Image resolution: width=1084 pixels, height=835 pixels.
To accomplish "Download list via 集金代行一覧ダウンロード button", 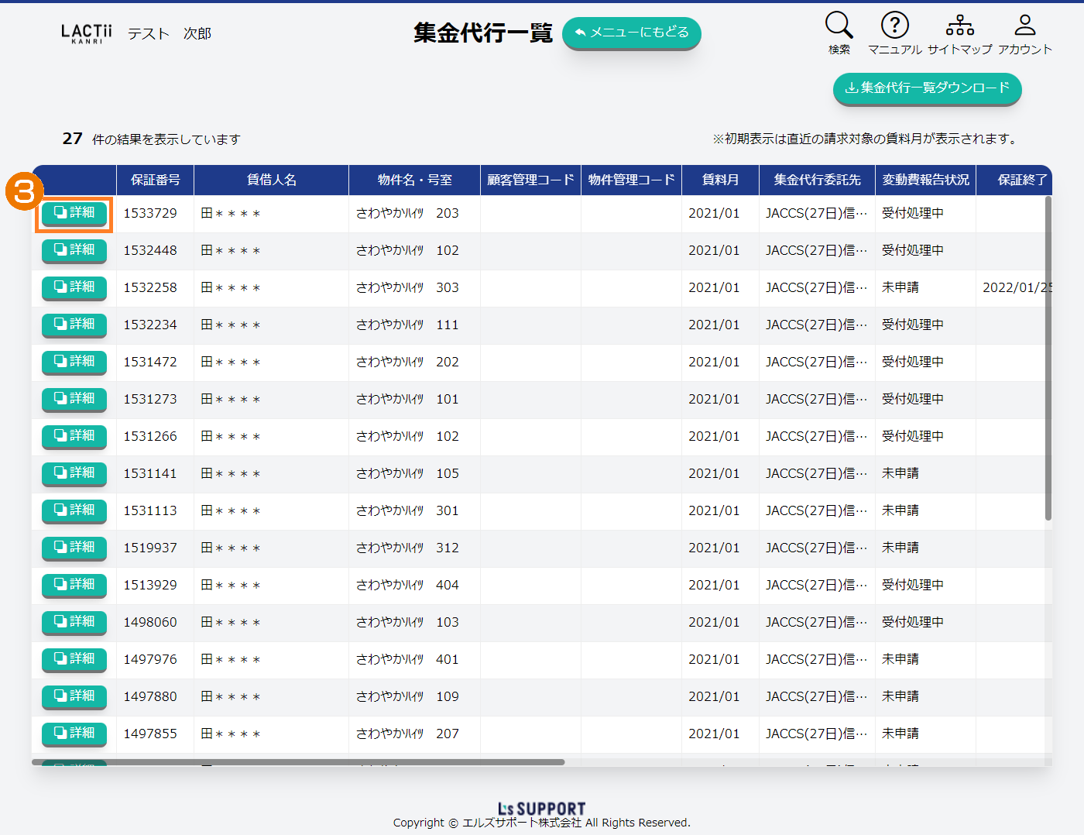I will [927, 88].
